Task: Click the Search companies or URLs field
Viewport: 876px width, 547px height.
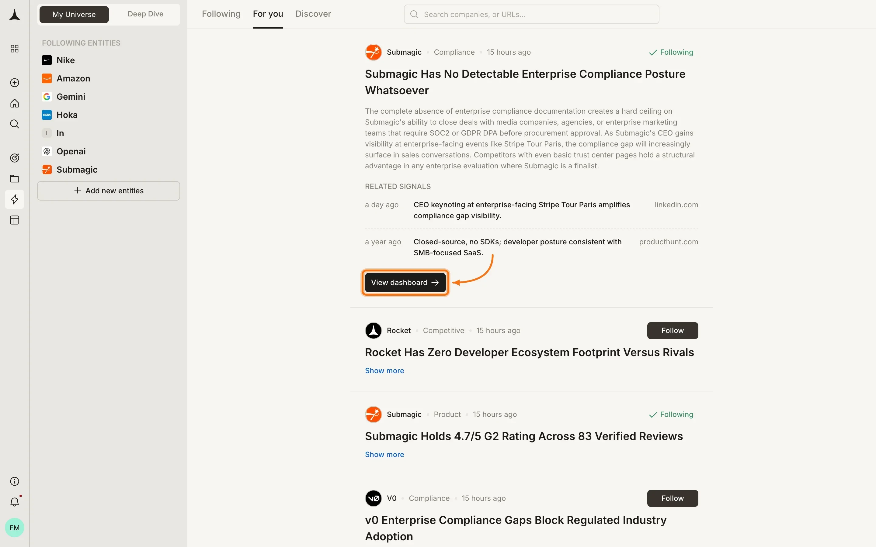Action: click(531, 15)
